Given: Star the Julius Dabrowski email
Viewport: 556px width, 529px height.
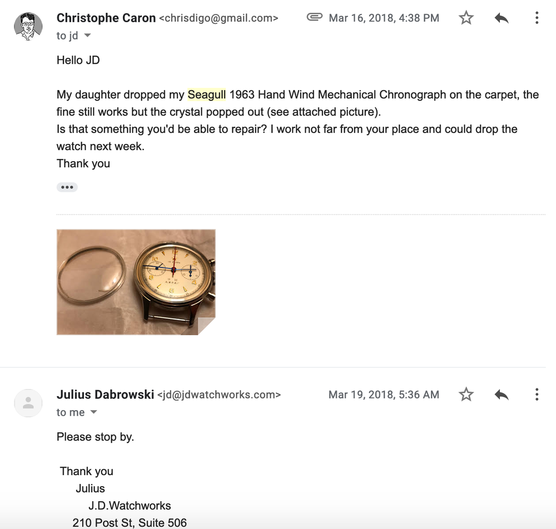Looking at the screenshot, I should 466,395.
